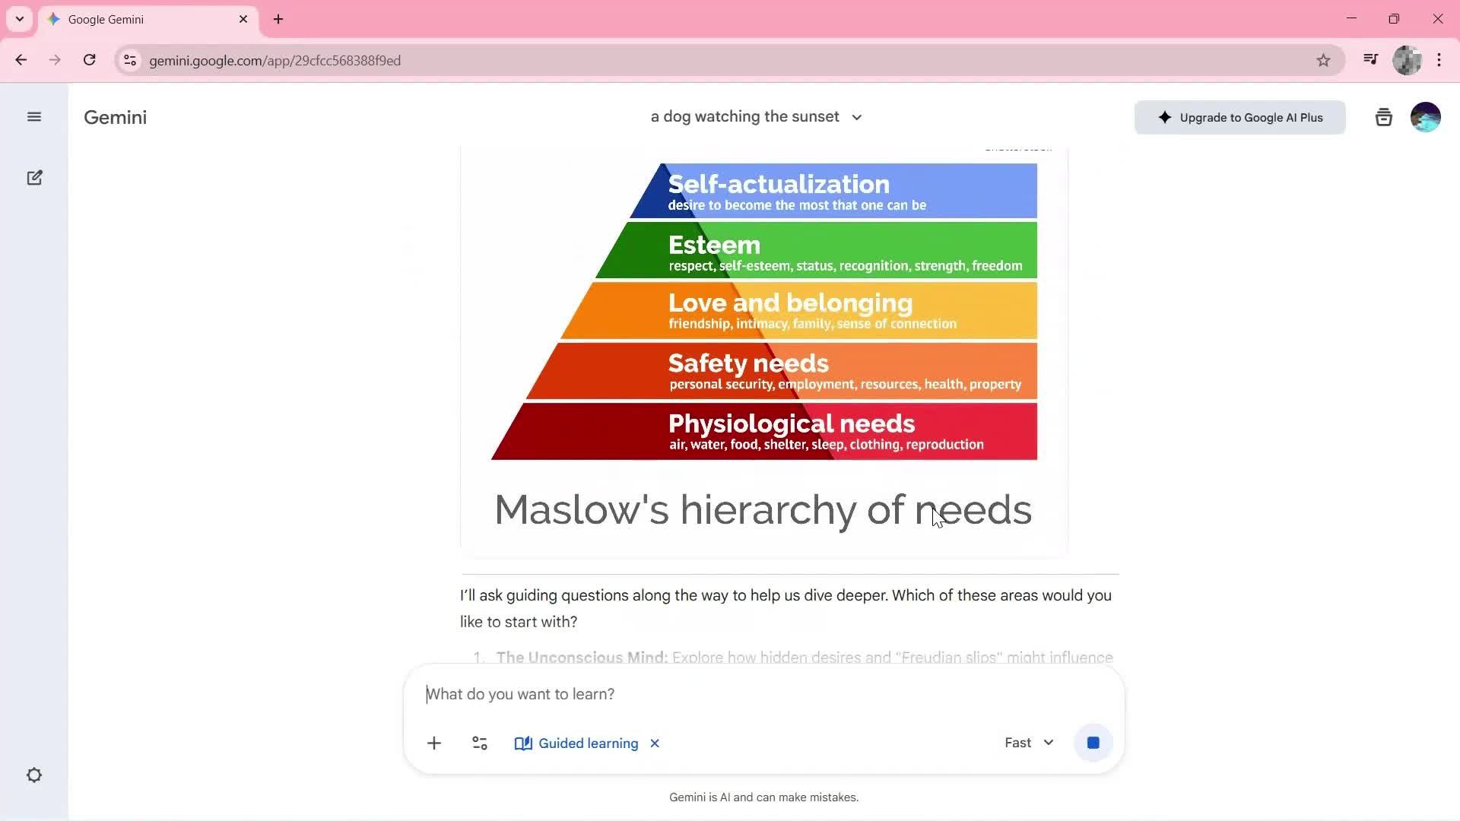Screen dimensions: 1460x821
Task: Stop the response generation
Action: [x=1093, y=743]
